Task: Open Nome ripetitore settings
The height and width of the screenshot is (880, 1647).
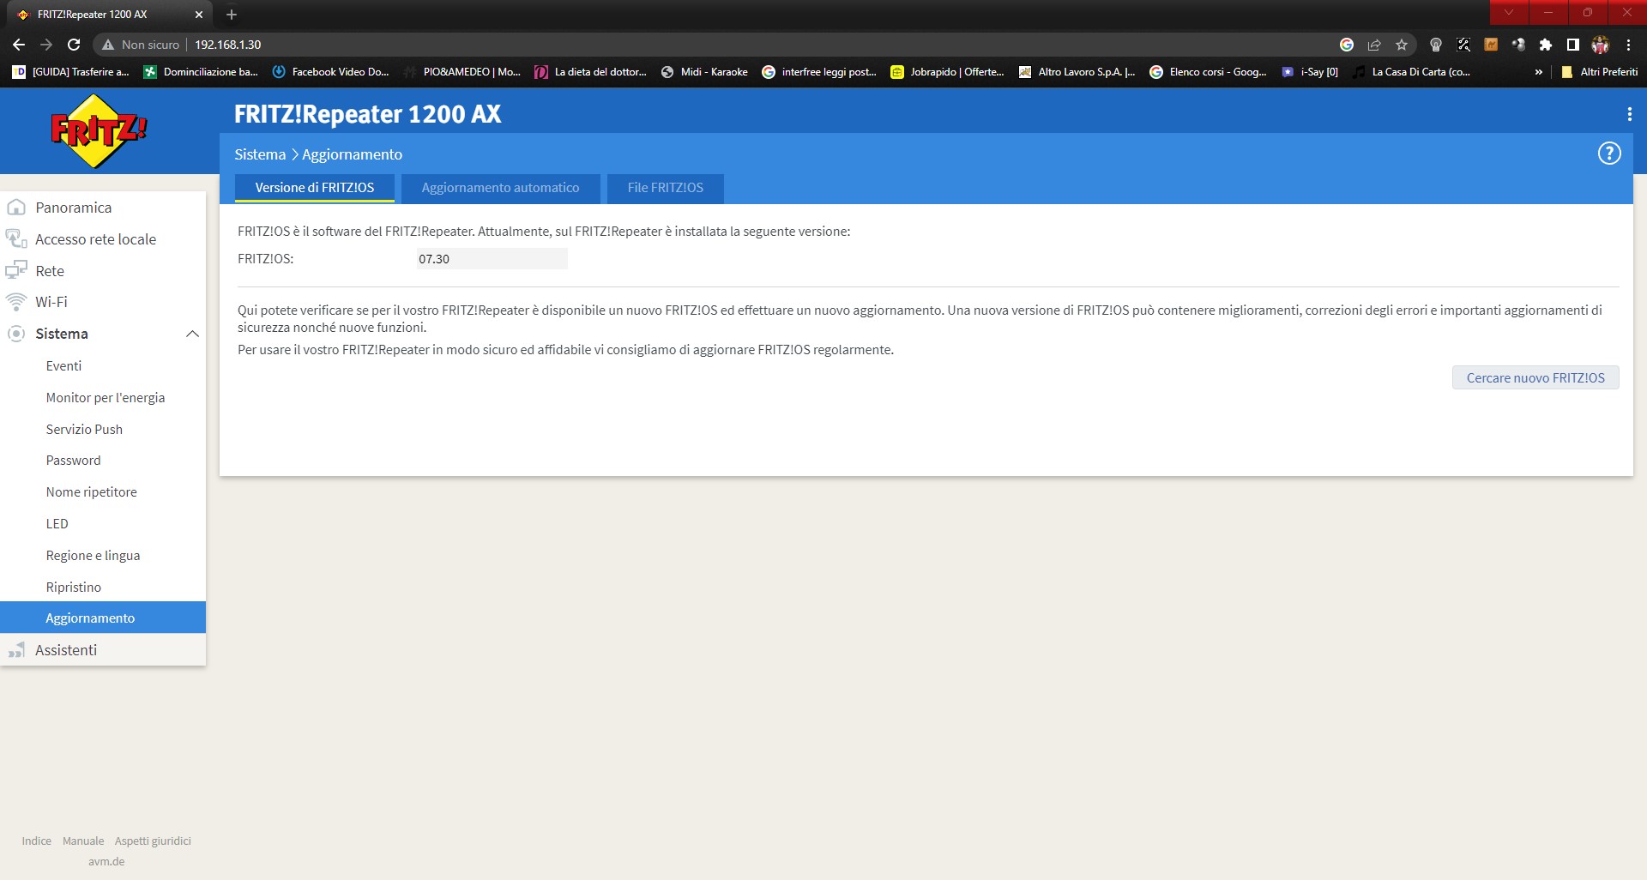Action: (91, 492)
